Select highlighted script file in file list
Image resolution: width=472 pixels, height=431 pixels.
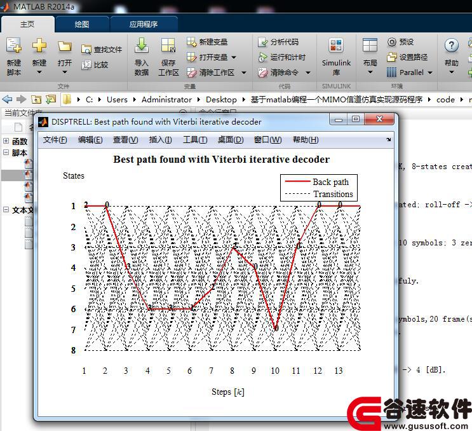click(17, 175)
